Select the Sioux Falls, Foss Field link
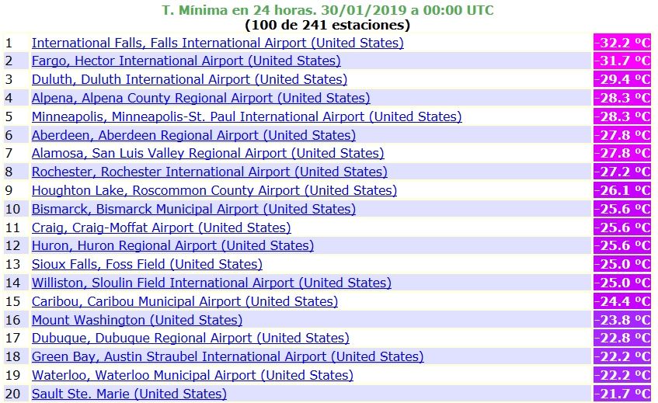 (x=147, y=264)
